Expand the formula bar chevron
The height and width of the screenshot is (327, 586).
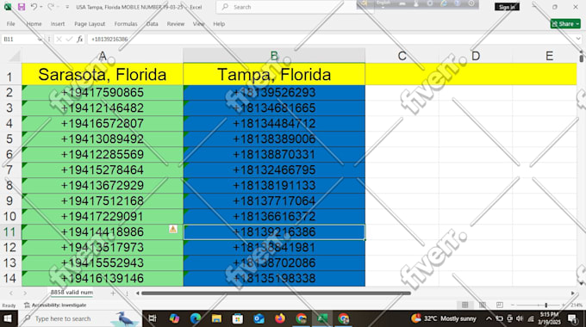coord(578,39)
